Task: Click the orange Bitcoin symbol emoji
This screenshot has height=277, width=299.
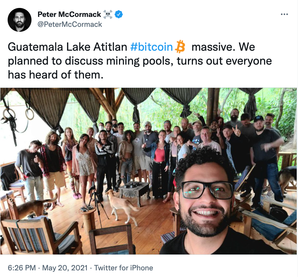Action: pos(180,46)
